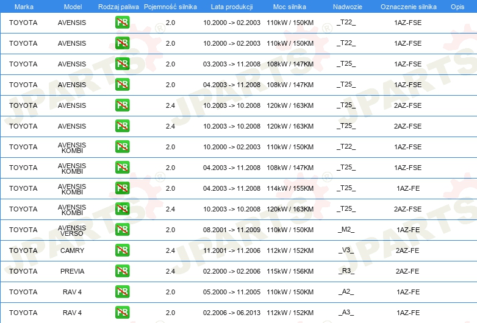The height and width of the screenshot is (323, 477).
Task: Click the fuel icon in the RAV 4 _A2_ row
Action: coord(122,292)
